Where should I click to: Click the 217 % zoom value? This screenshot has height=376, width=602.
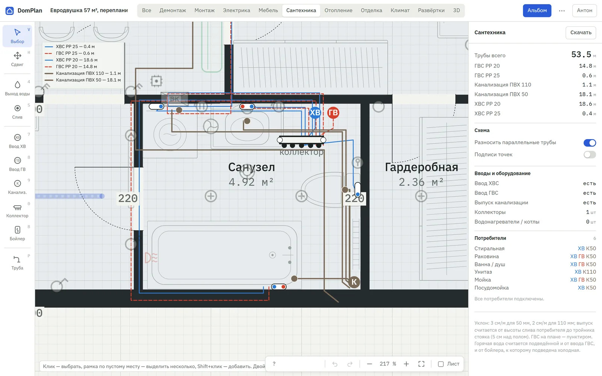pyautogui.click(x=388, y=364)
